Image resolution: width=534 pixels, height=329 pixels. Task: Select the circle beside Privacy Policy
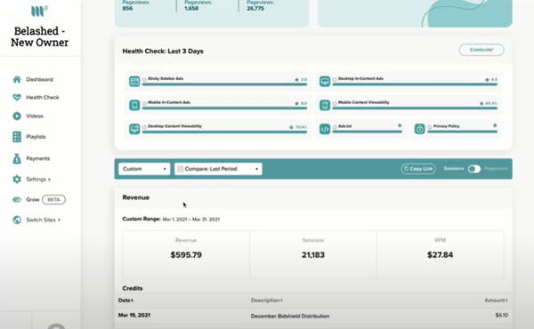[x=430, y=127]
